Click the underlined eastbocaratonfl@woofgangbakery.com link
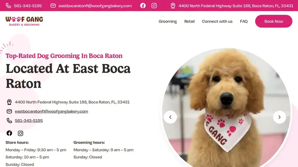The width and height of the screenshot is (298, 167). click(x=51, y=111)
